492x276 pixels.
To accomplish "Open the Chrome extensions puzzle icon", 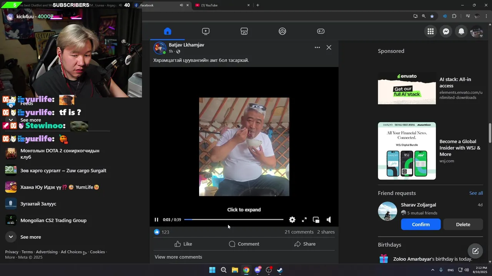I will tap(454, 16).
